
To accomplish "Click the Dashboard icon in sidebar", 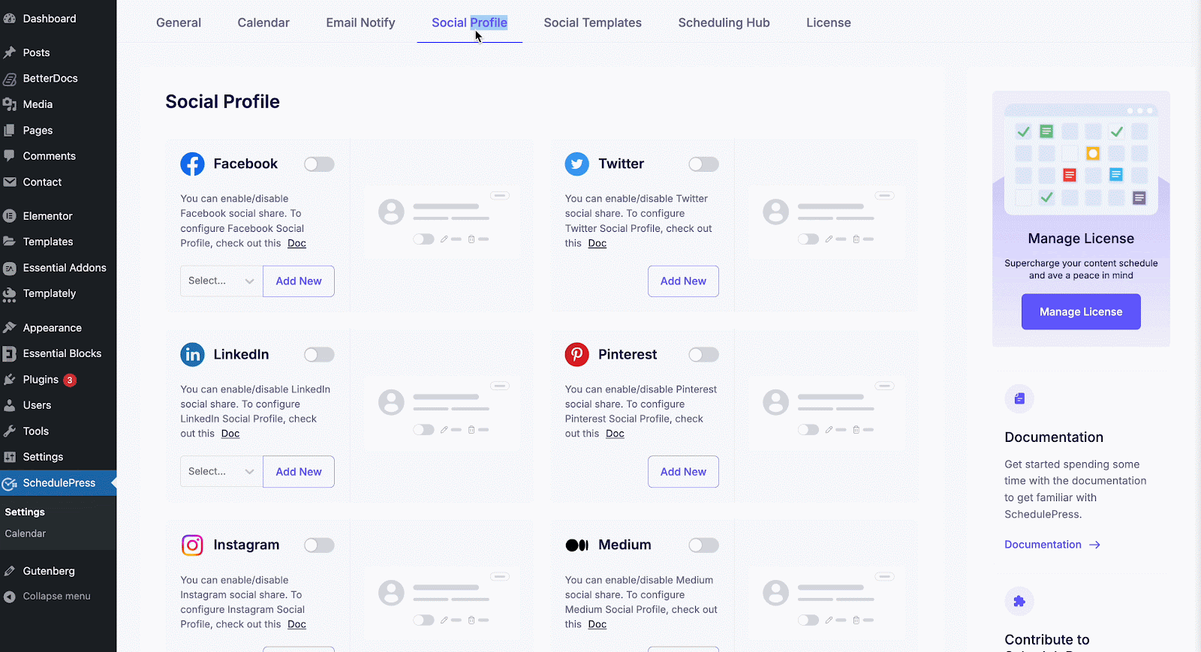I will pyautogui.click(x=10, y=19).
